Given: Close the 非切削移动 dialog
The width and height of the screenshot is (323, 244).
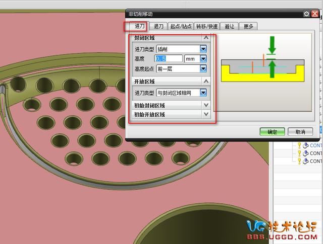Looking at the screenshot, I should [315, 14].
